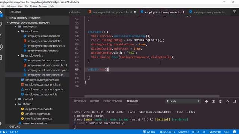Open the PROBLEMS panel tab
The height and width of the screenshot is (134, 239).
80,101
